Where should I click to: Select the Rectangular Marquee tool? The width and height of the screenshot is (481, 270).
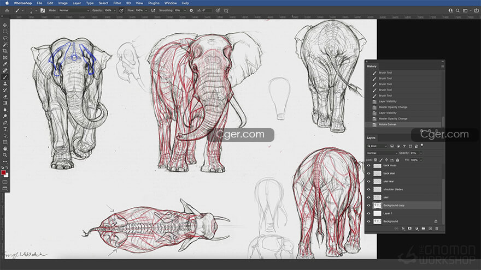tap(5, 32)
